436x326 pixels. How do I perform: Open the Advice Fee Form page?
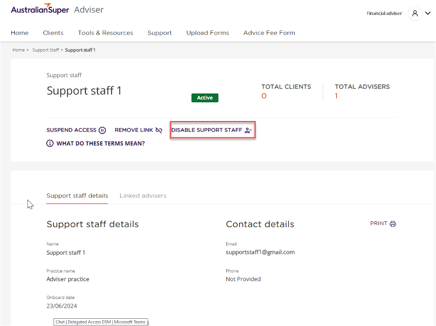[x=269, y=33]
